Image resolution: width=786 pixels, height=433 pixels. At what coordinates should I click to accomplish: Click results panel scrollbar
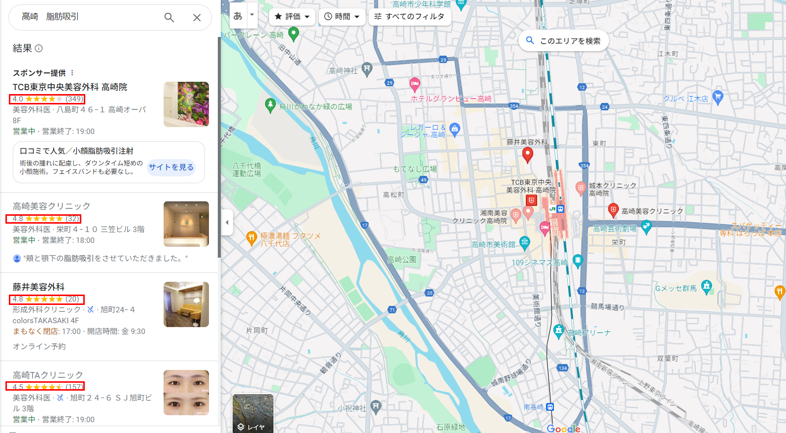coord(219,147)
